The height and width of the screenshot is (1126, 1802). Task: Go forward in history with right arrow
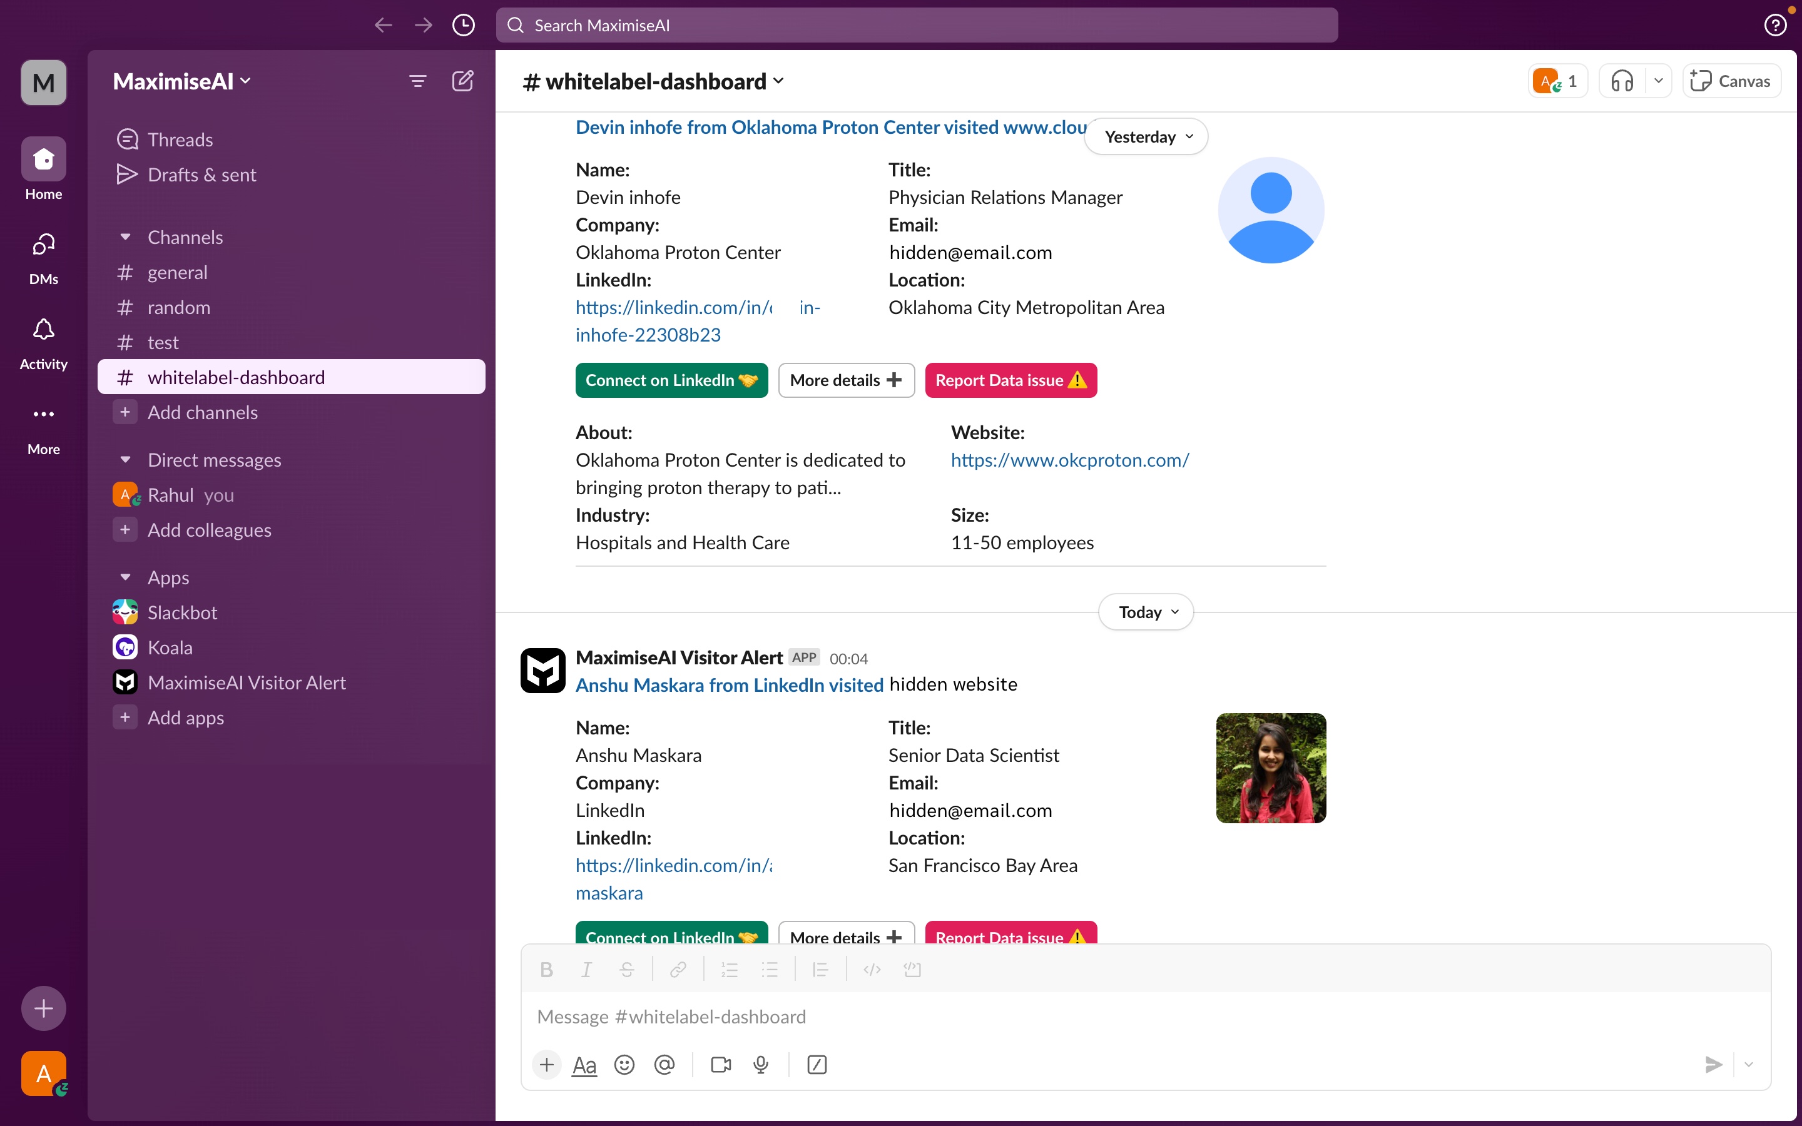point(423,25)
